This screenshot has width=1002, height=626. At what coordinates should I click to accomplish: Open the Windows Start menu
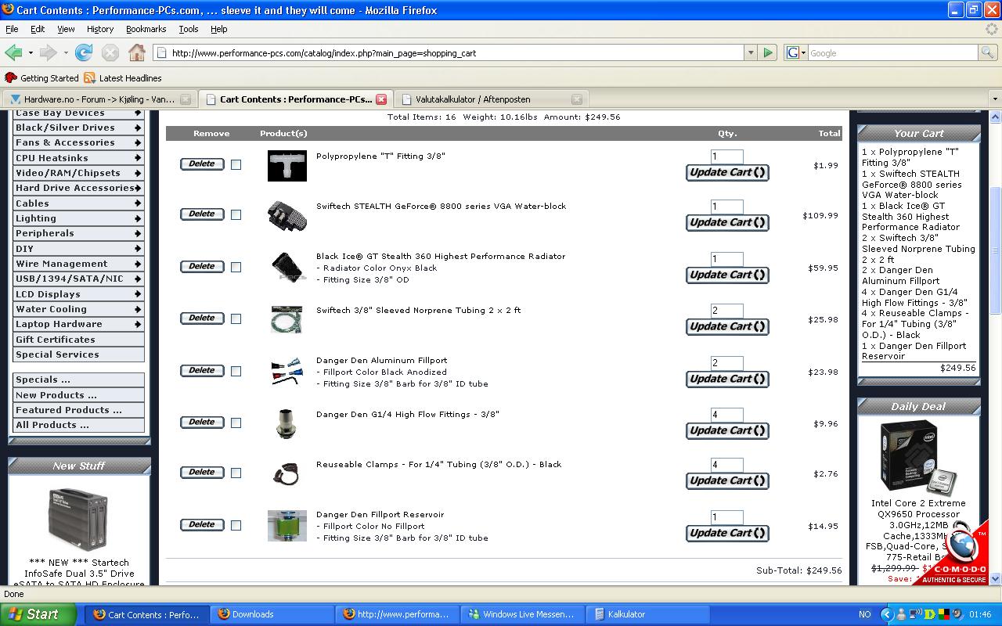click(38, 614)
